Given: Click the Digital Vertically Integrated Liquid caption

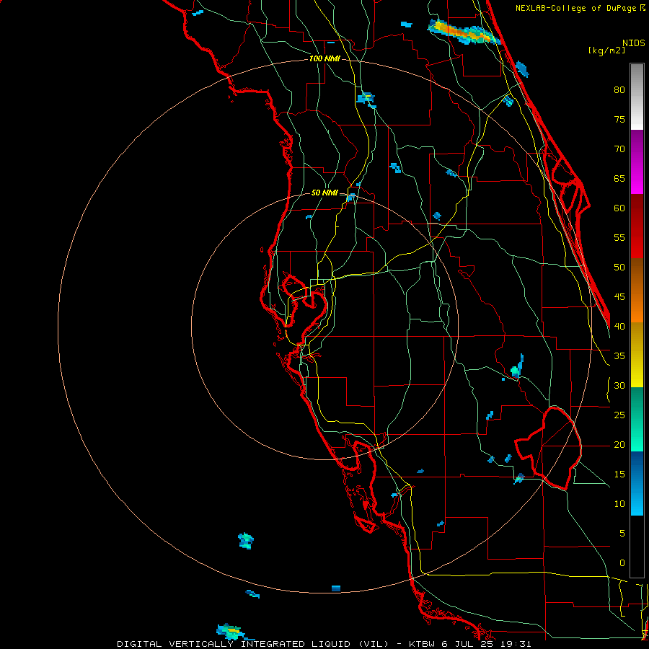Looking at the screenshot, I should click(x=324, y=644).
